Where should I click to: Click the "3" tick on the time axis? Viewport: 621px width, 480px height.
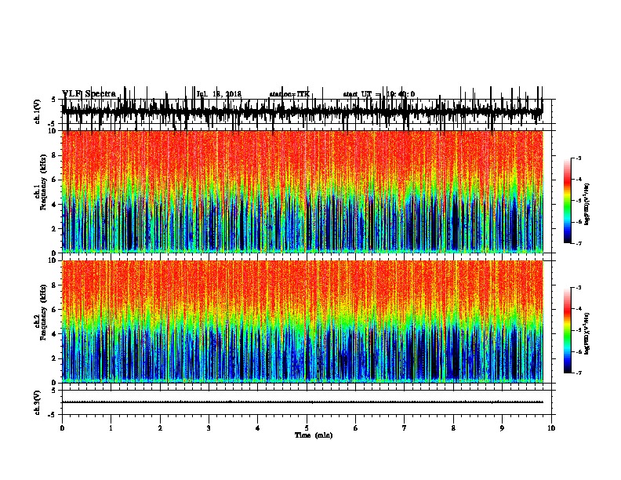pos(209,428)
